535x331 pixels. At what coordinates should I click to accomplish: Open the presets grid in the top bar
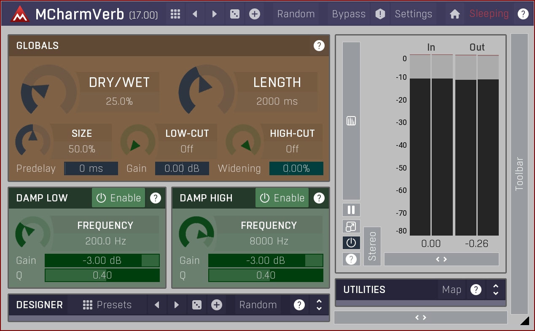(175, 14)
